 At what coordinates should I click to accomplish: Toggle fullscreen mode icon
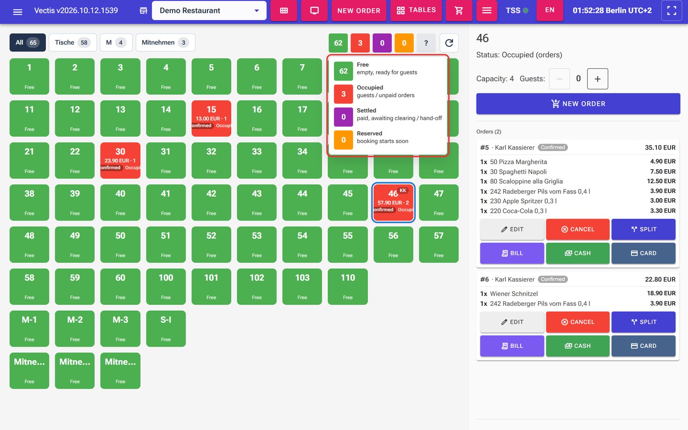(671, 11)
